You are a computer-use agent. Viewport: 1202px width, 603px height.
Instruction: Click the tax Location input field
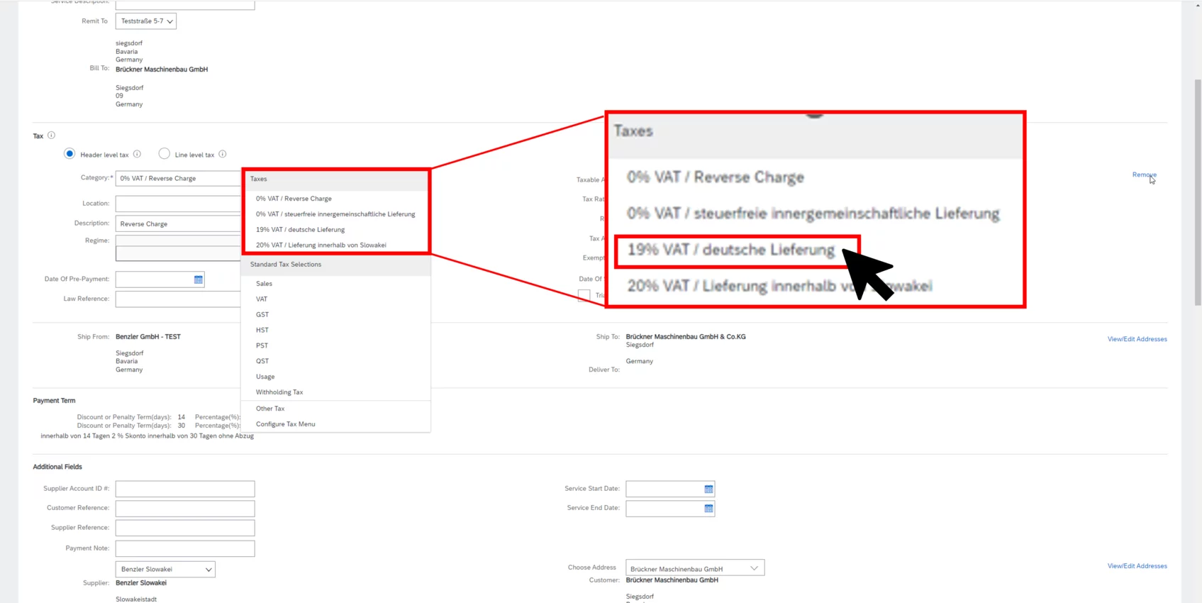click(179, 204)
